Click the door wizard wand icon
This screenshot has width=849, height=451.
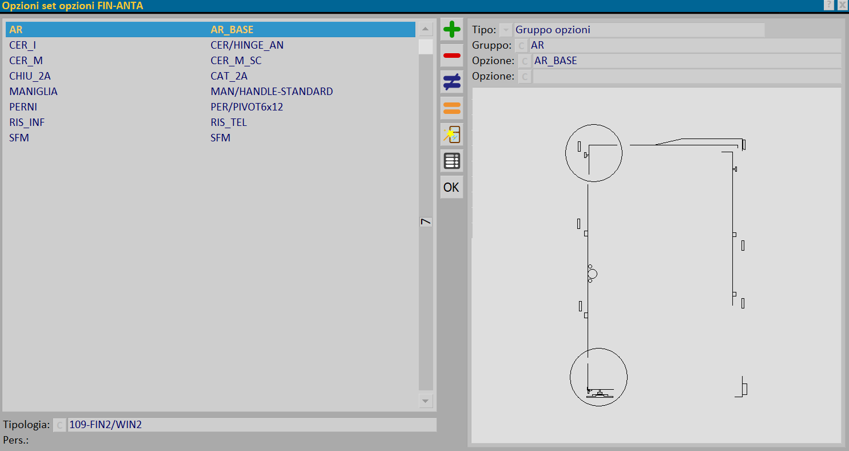(x=451, y=134)
